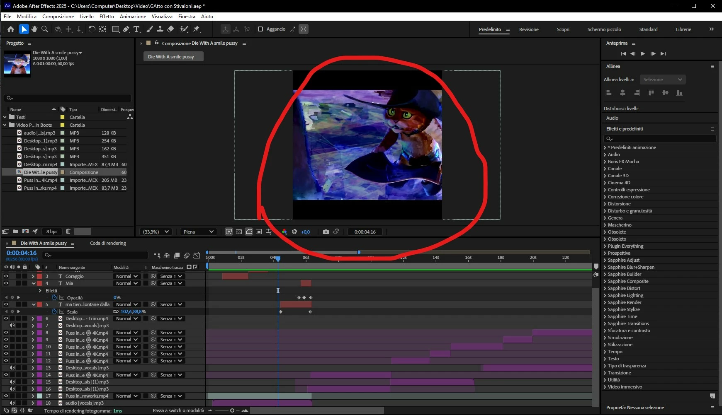Select the Zoom magnifier tool
Screen dimensions: 722x415
coord(45,29)
